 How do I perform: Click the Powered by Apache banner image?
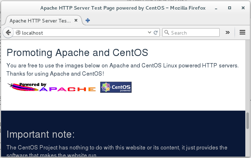coord(52,87)
